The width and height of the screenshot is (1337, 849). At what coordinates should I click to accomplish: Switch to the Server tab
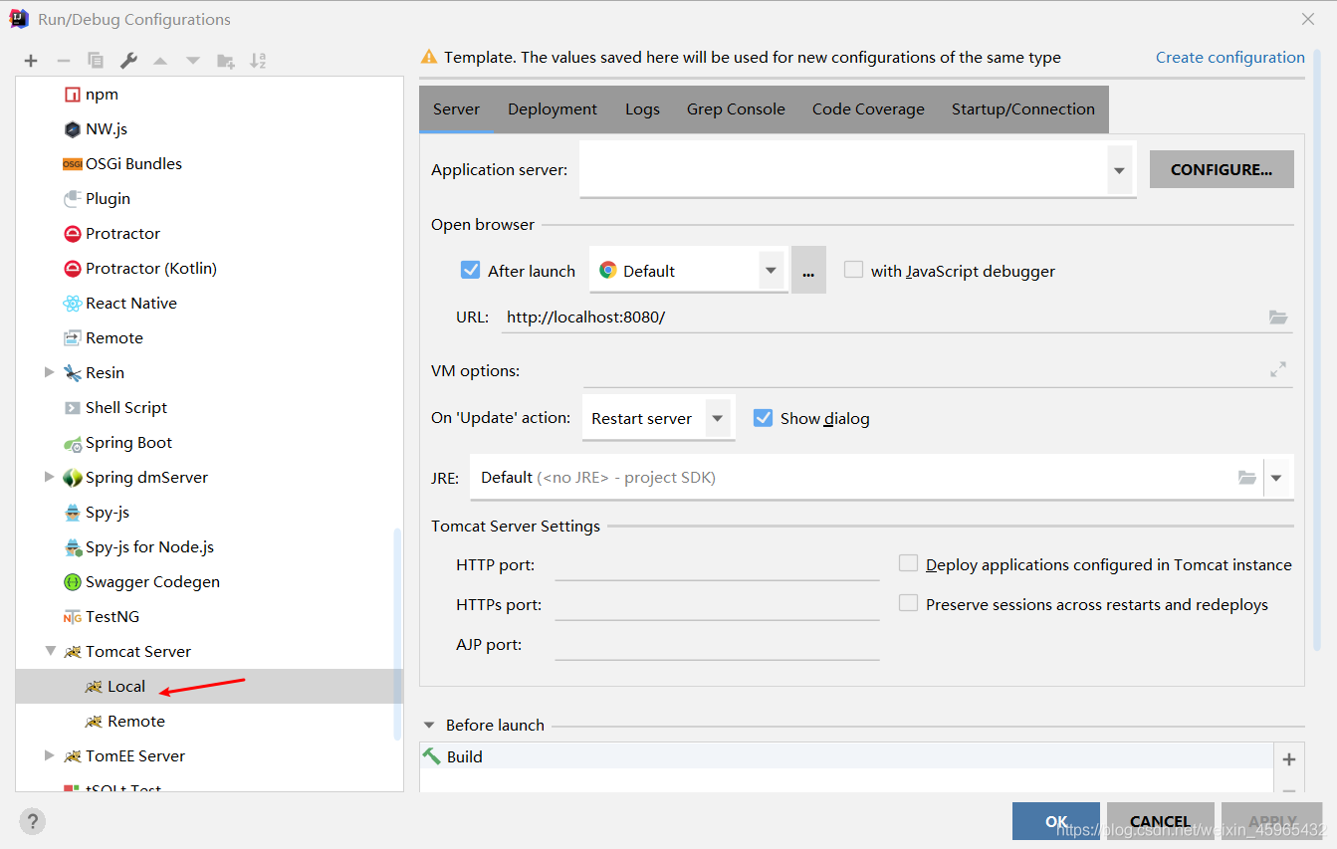pos(456,109)
